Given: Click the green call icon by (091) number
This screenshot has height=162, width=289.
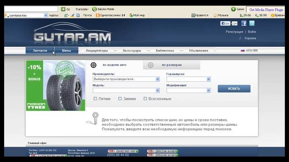Looking at the screenshot, I should coord(177,151).
